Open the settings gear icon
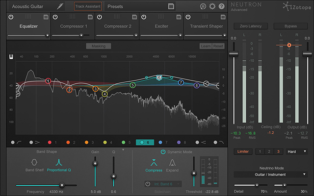 click(x=212, y=7)
